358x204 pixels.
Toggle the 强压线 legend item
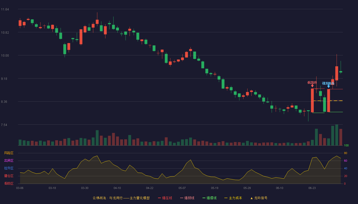[x=165, y=198]
